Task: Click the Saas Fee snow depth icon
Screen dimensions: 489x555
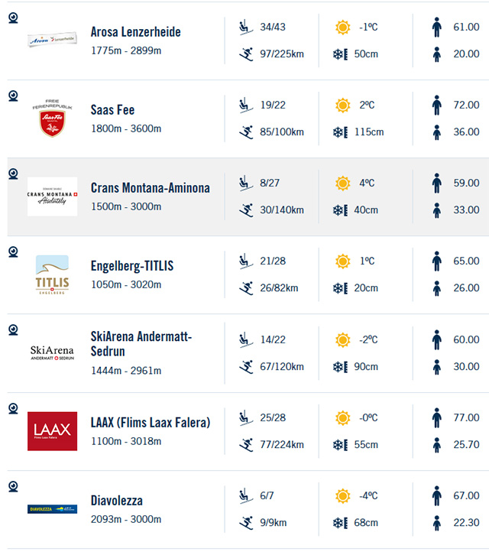Action: [x=341, y=132]
